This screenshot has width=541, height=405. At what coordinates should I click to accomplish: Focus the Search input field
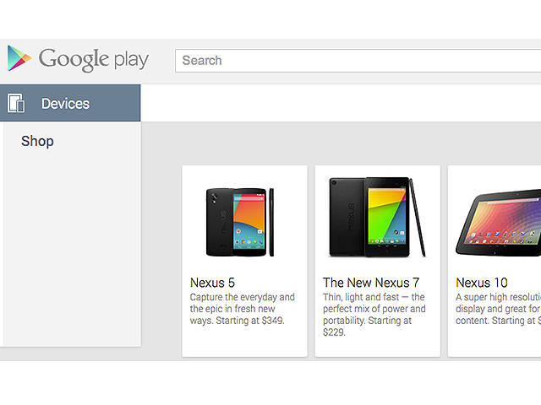358,61
